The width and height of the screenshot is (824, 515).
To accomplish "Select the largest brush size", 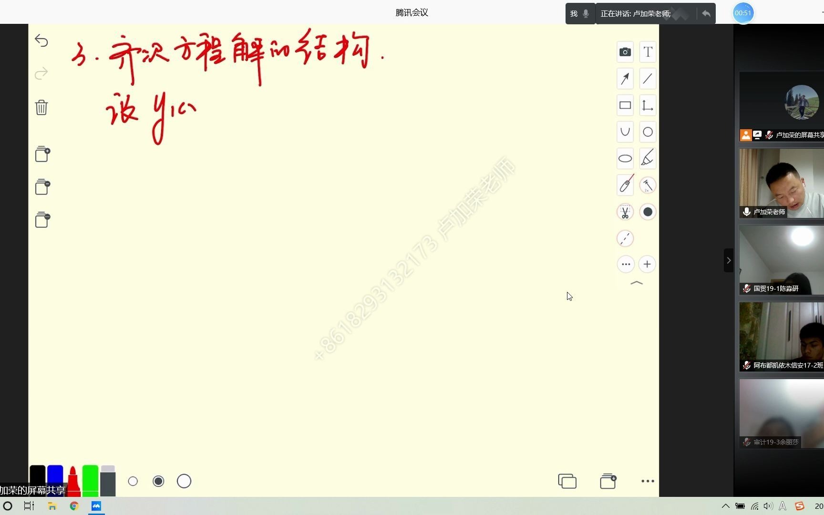I will click(184, 481).
